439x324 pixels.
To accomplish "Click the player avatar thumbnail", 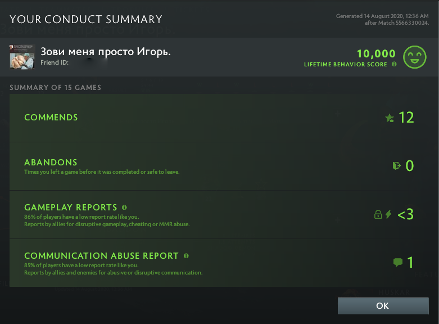I will click(x=22, y=57).
